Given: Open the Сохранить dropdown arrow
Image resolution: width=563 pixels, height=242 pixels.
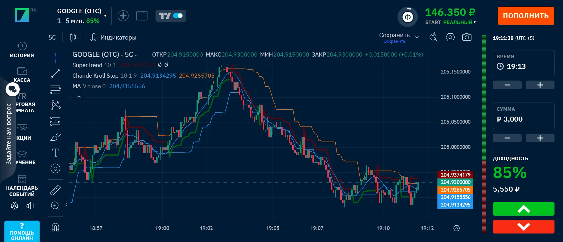Looking at the screenshot, I should (417, 37).
